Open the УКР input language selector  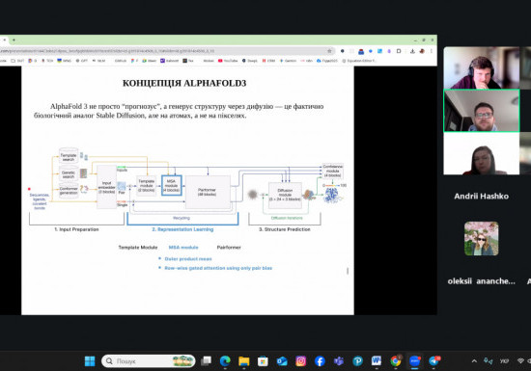coord(504,361)
